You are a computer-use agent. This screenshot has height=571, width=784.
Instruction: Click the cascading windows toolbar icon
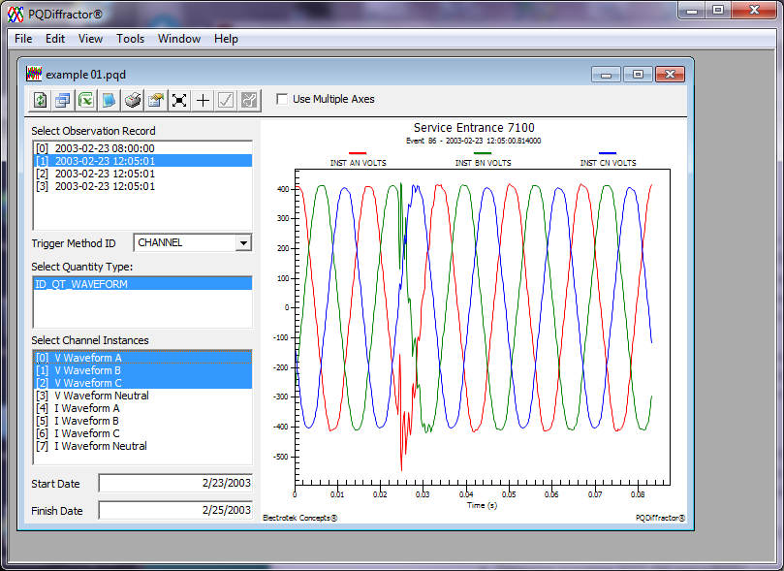[x=63, y=100]
